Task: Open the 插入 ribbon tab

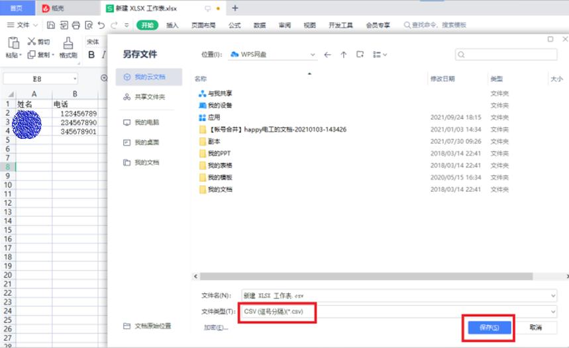Action: pyautogui.click(x=172, y=25)
